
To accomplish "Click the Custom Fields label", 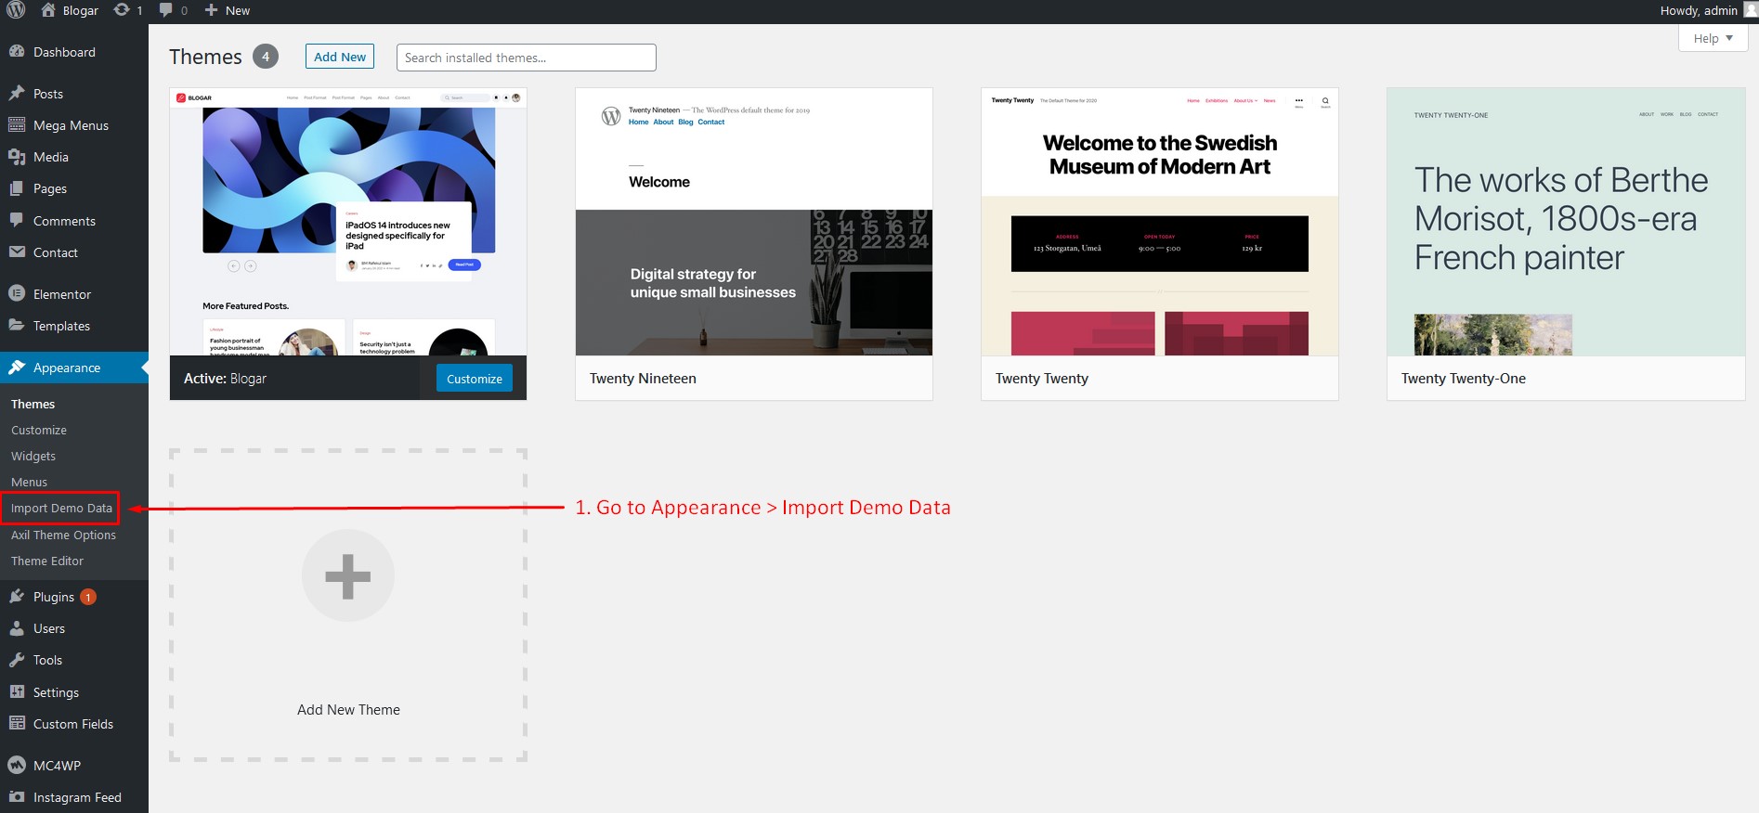I will 73,724.
